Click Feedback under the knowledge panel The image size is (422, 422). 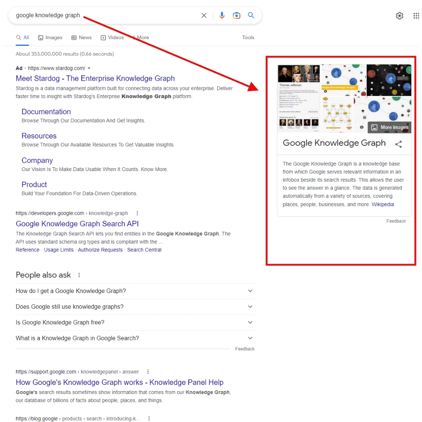pos(396,221)
